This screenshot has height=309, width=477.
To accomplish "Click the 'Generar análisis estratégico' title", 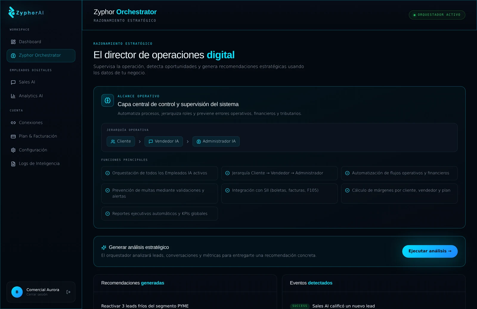I will pyautogui.click(x=139, y=247).
